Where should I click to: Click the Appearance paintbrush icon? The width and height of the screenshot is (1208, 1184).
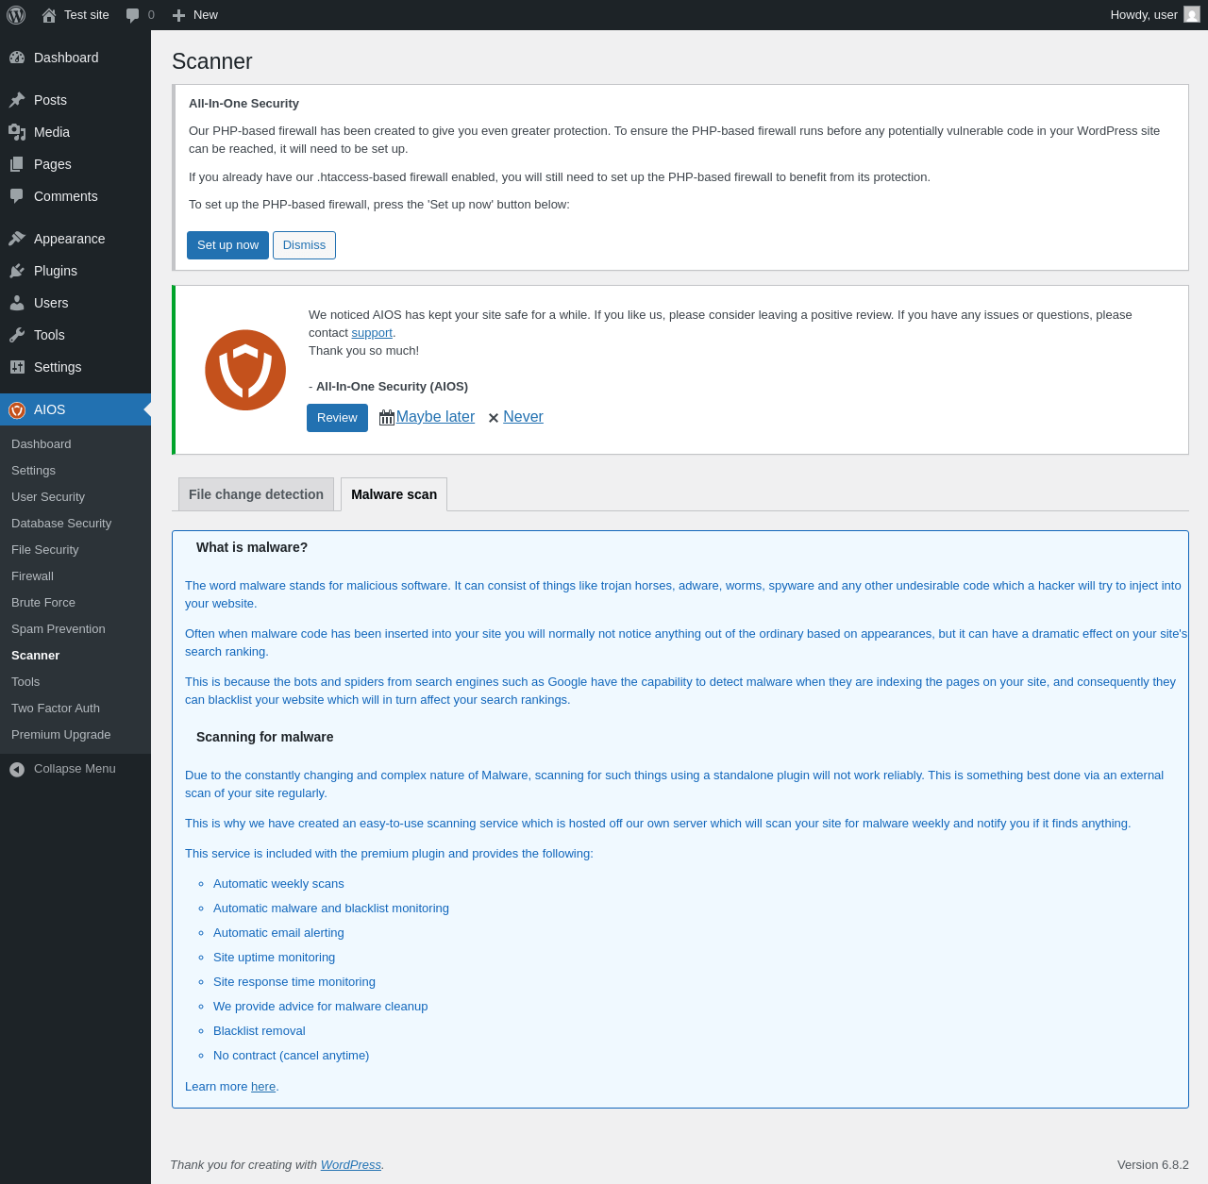point(17,239)
